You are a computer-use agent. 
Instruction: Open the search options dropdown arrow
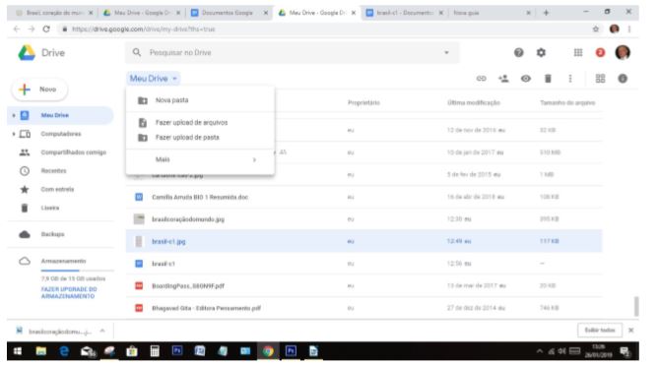446,52
